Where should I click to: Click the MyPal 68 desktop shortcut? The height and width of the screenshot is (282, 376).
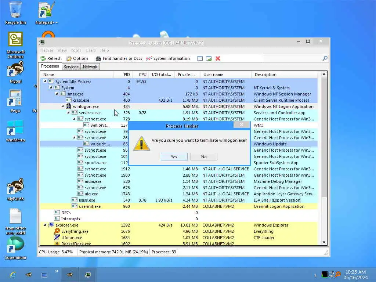click(15, 189)
